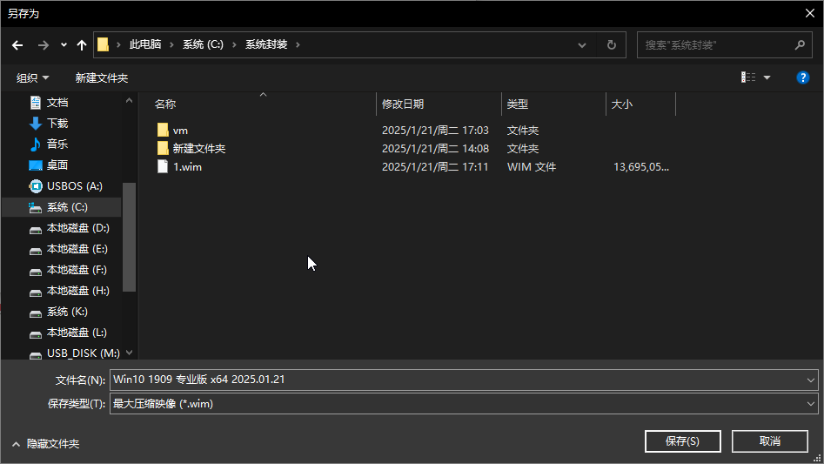Click 新建文件夹 in the toolbar
Image resolution: width=824 pixels, height=464 pixels.
coord(101,78)
